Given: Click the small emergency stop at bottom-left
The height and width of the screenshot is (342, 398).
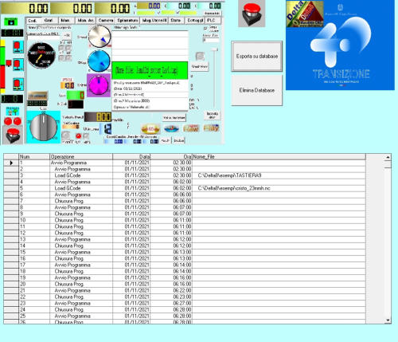Looking at the screenshot, I should [x=13, y=135].
